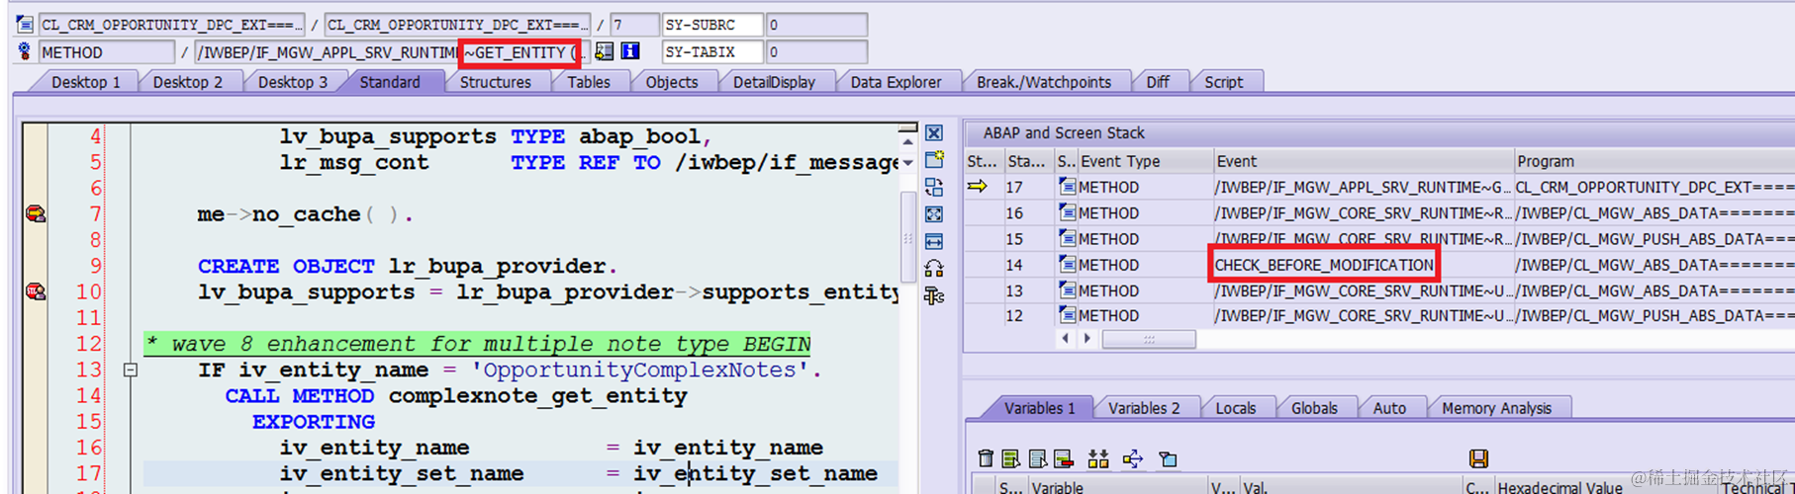Click the program icon left of the CL_CRM_OPPORTUNITY field
This screenshot has width=1795, height=494.
click(25, 24)
